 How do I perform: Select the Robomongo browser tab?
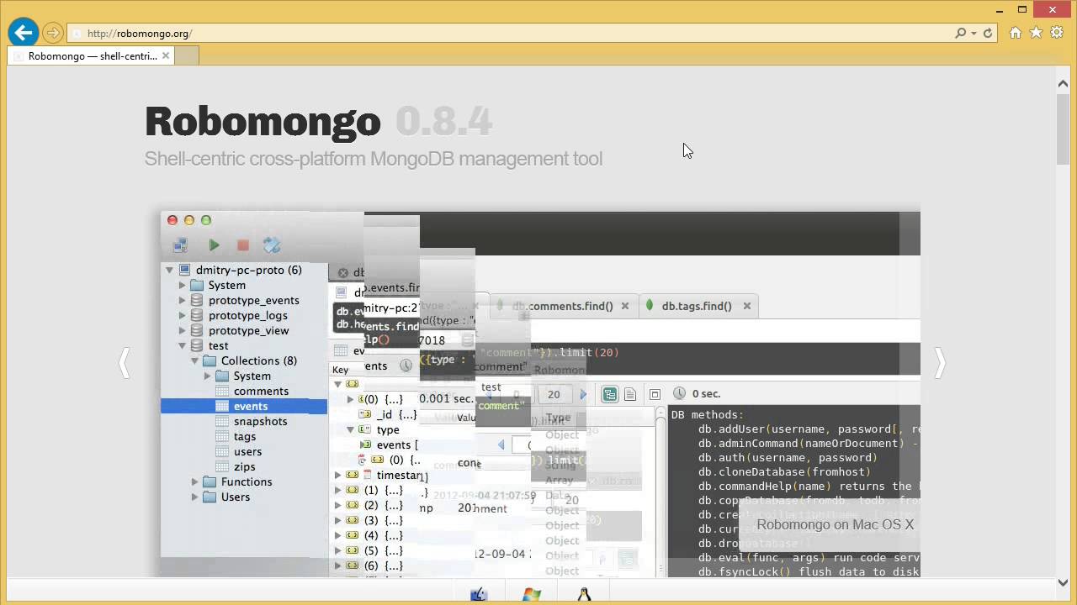coord(92,56)
